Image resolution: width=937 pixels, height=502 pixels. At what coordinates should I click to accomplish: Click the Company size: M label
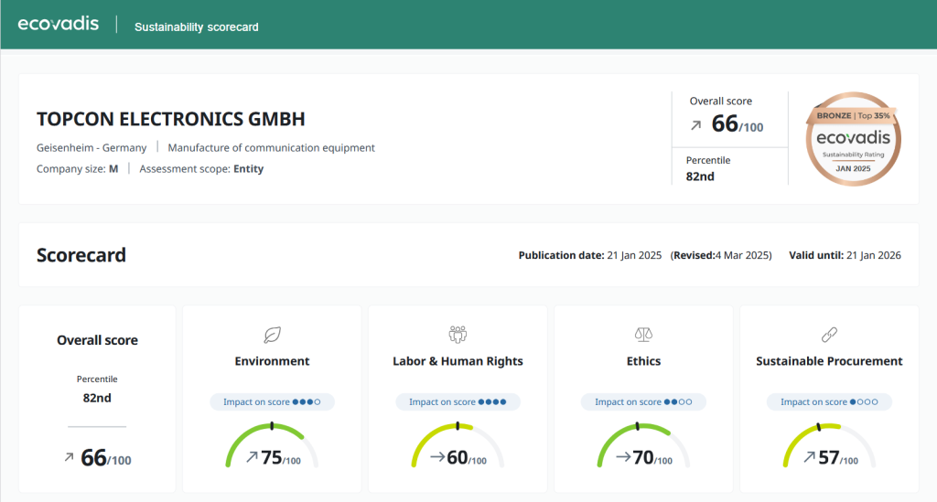pos(77,169)
